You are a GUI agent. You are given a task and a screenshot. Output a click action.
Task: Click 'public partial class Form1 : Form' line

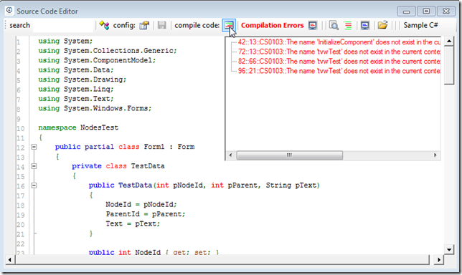click(125, 147)
